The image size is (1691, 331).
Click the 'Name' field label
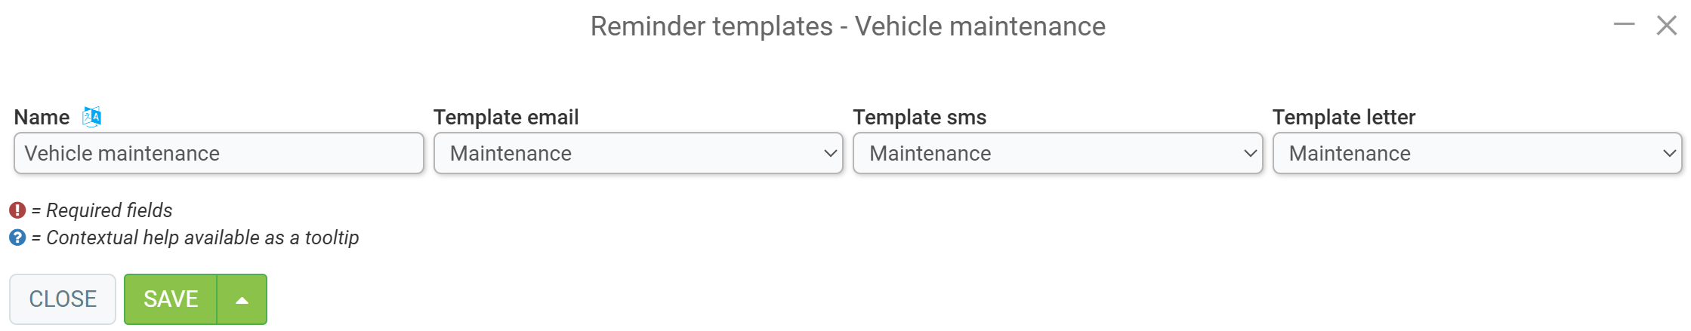click(x=42, y=118)
